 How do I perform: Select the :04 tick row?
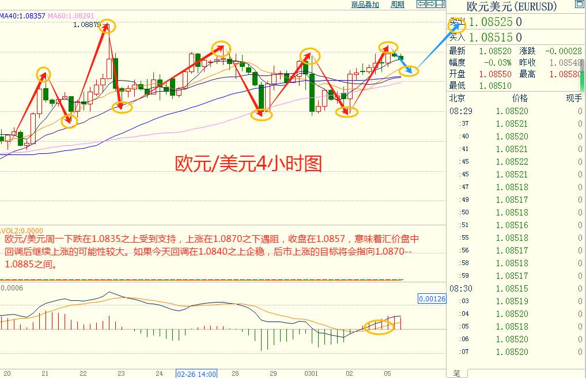pyautogui.click(x=516, y=314)
